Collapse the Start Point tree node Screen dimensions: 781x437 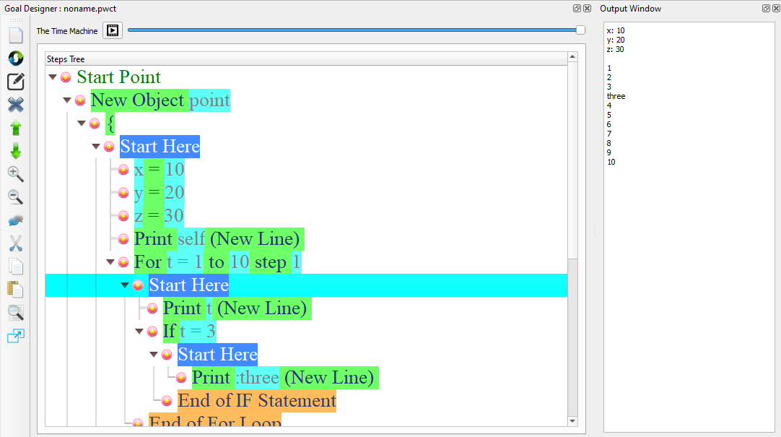(53, 77)
